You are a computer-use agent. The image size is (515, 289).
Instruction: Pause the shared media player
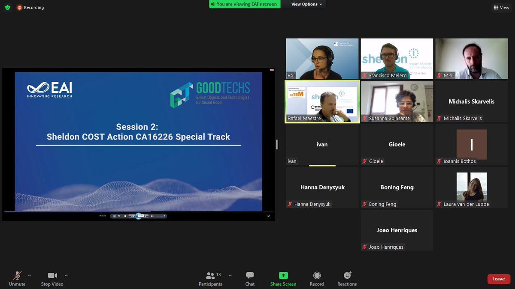[x=138, y=216]
